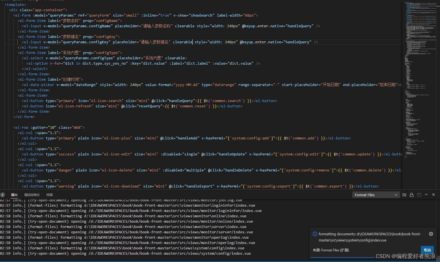The height and width of the screenshot is (262, 440).
Task: Click the el-form ref="queryForm" line
Action: pyautogui.click(x=135, y=15)
